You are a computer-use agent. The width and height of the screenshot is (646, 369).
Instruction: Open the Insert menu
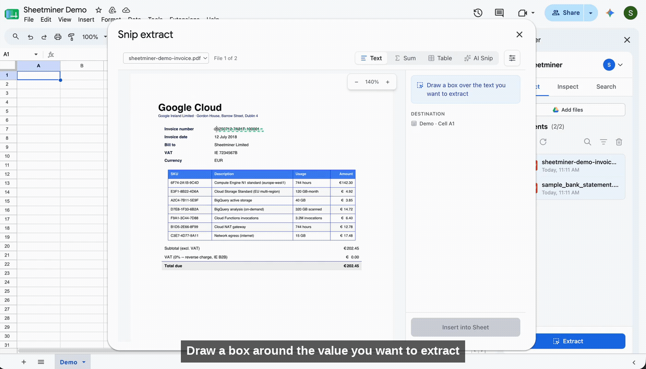coord(86,19)
